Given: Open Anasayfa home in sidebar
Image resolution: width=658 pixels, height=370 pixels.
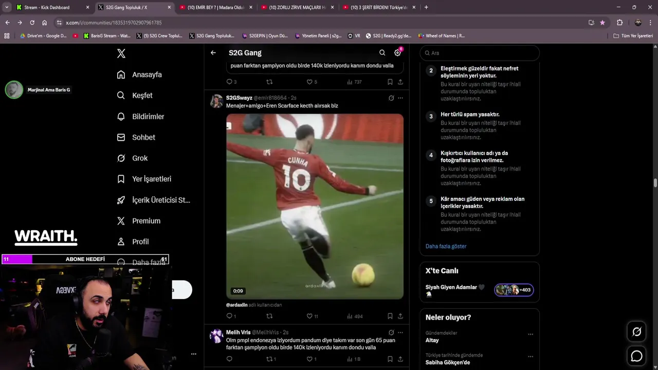Looking at the screenshot, I should (139, 75).
